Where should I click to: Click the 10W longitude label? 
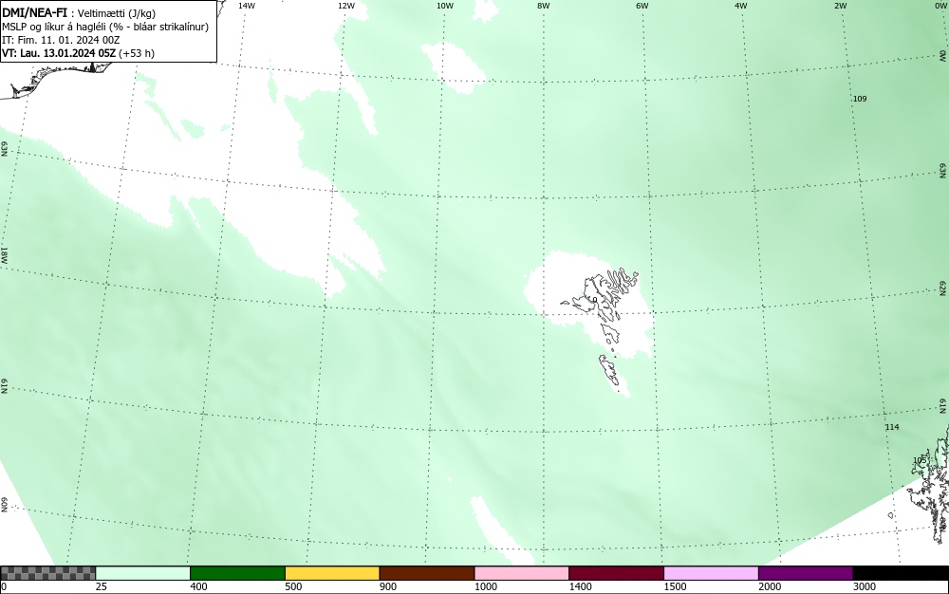(x=445, y=6)
